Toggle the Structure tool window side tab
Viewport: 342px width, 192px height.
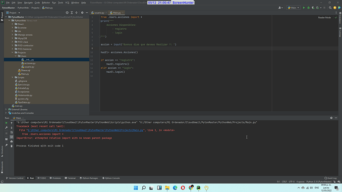tap(2, 151)
